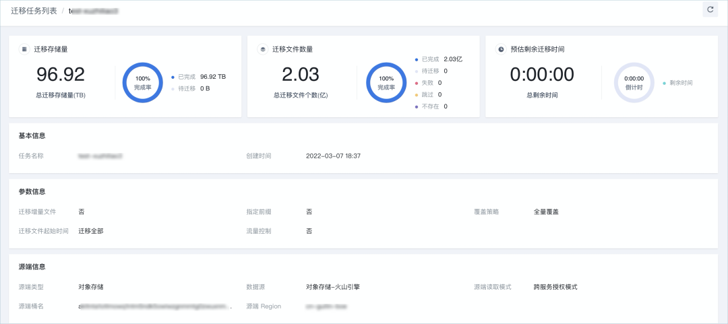Click the 迁移文件数量 stack icon
The image size is (728, 324).
coord(263,49)
